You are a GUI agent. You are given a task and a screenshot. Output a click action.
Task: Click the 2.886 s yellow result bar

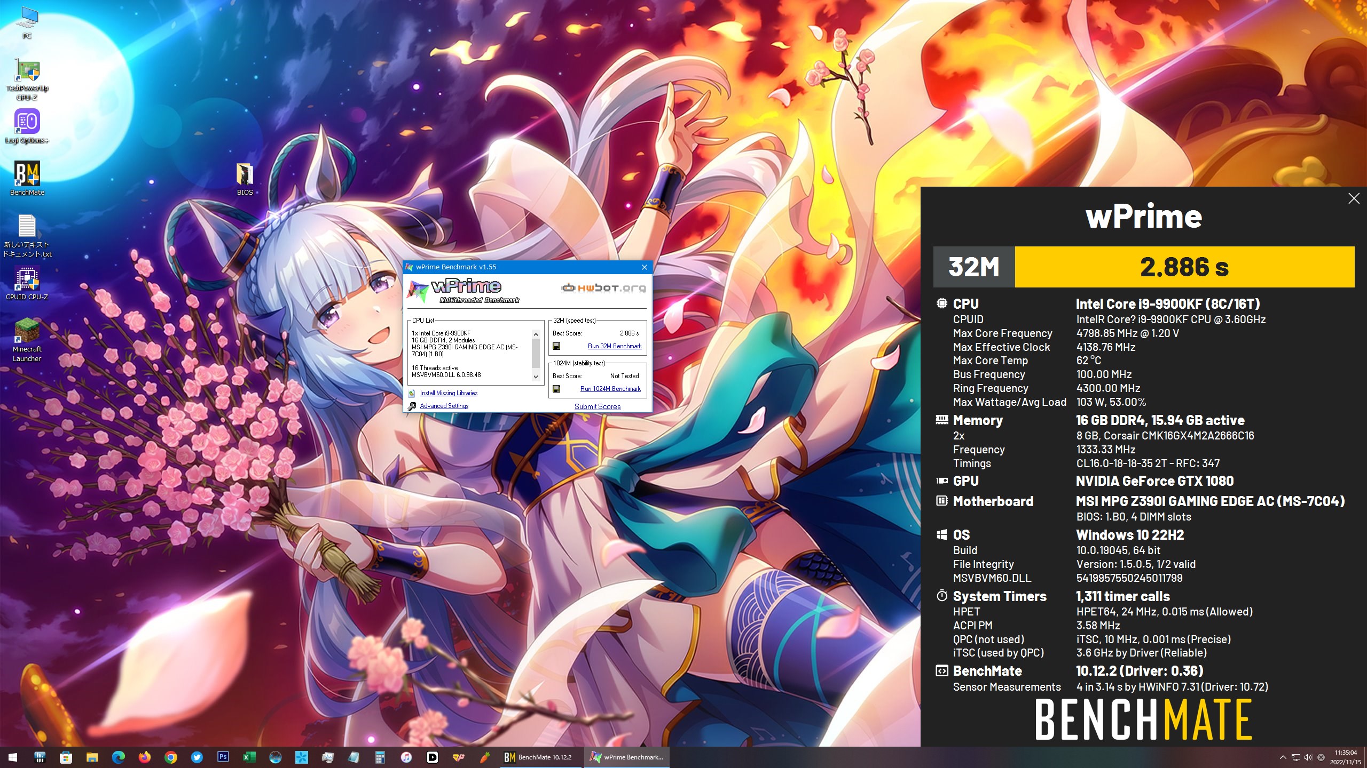1184,267
